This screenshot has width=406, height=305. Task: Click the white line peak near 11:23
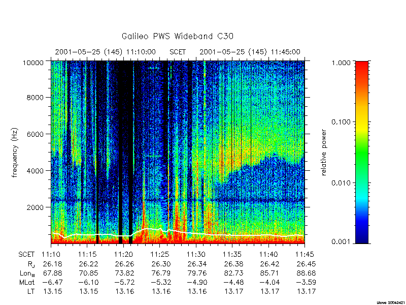pyautogui.click(x=148, y=229)
